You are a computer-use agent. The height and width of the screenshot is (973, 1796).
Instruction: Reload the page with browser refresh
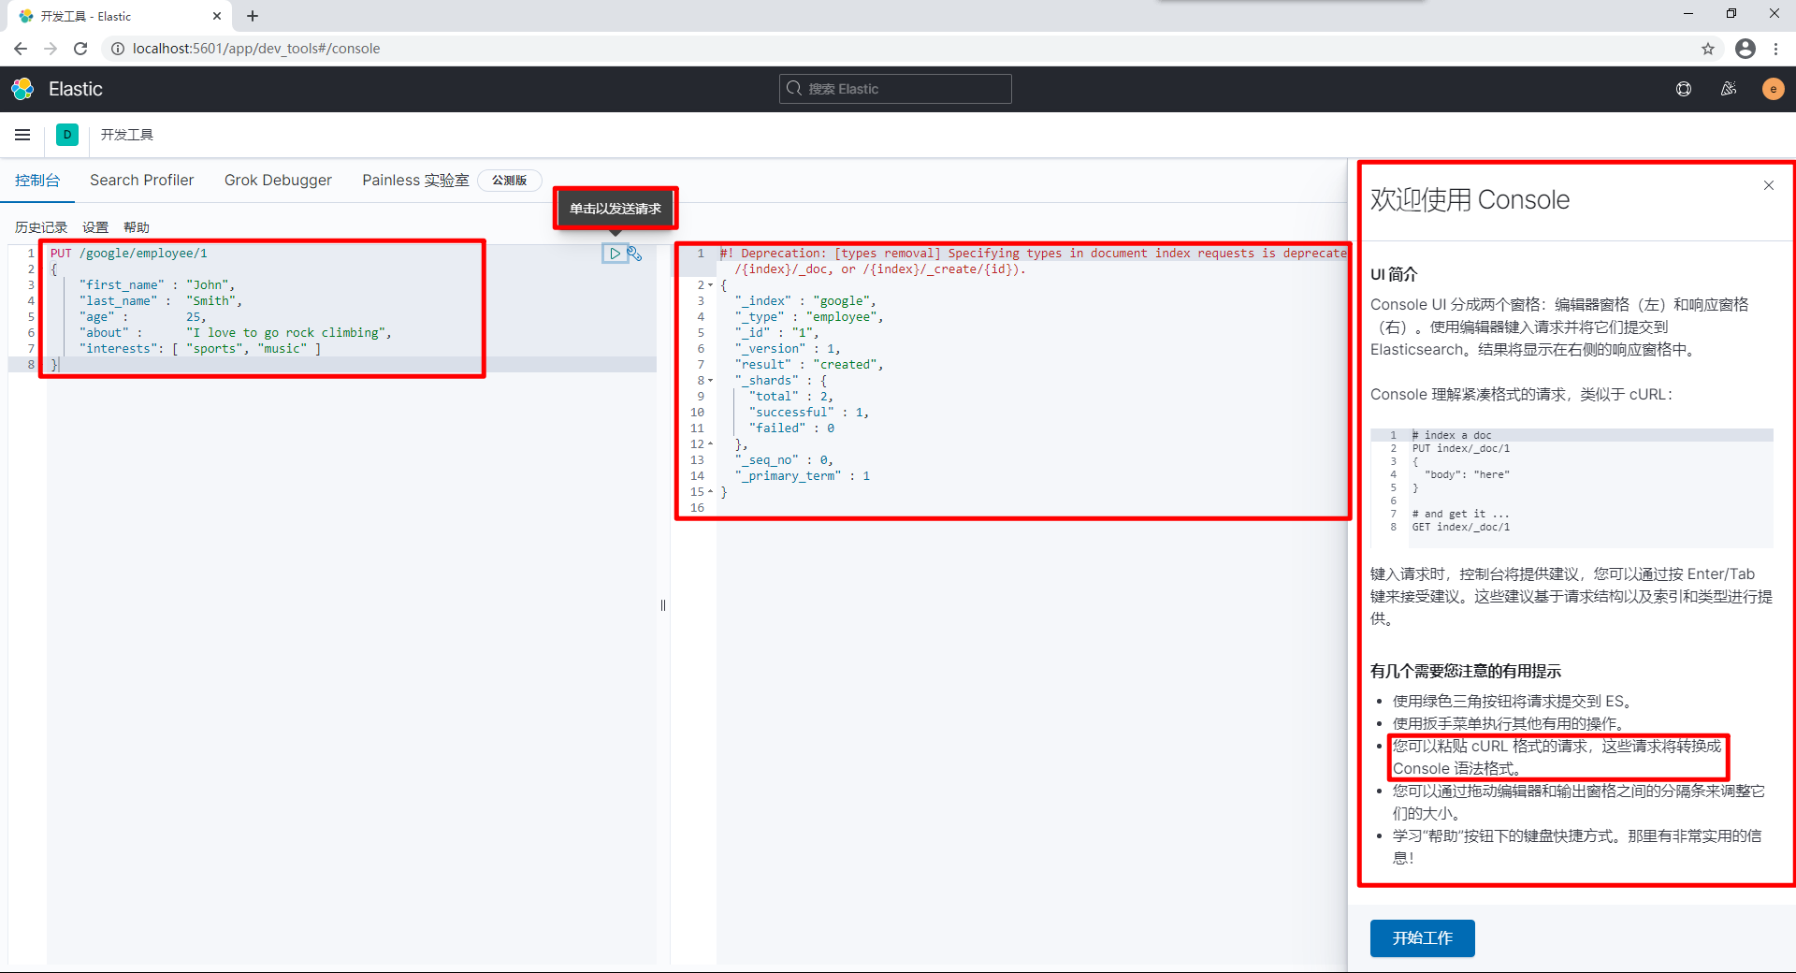80,49
